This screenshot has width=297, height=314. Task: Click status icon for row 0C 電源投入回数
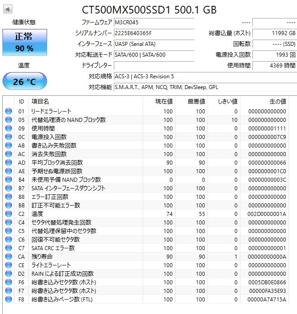[x=9, y=137]
